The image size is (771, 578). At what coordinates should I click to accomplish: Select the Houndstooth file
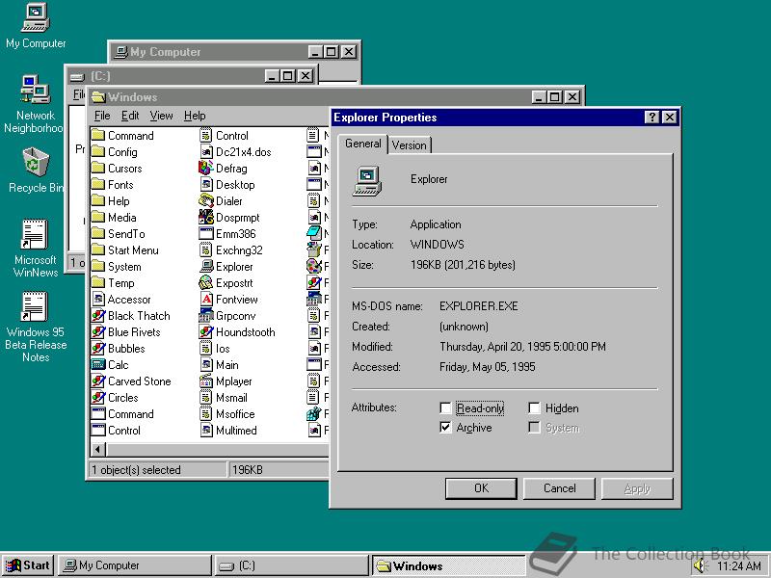(x=237, y=331)
